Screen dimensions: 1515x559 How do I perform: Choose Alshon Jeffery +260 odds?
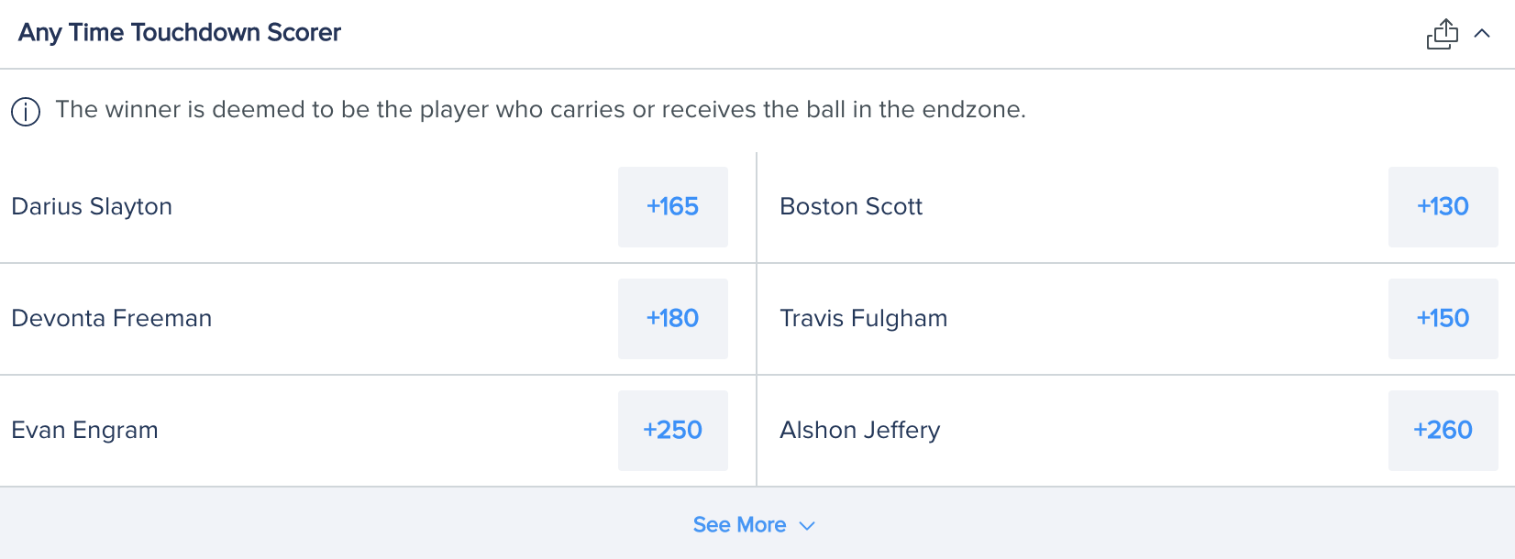click(x=1443, y=431)
